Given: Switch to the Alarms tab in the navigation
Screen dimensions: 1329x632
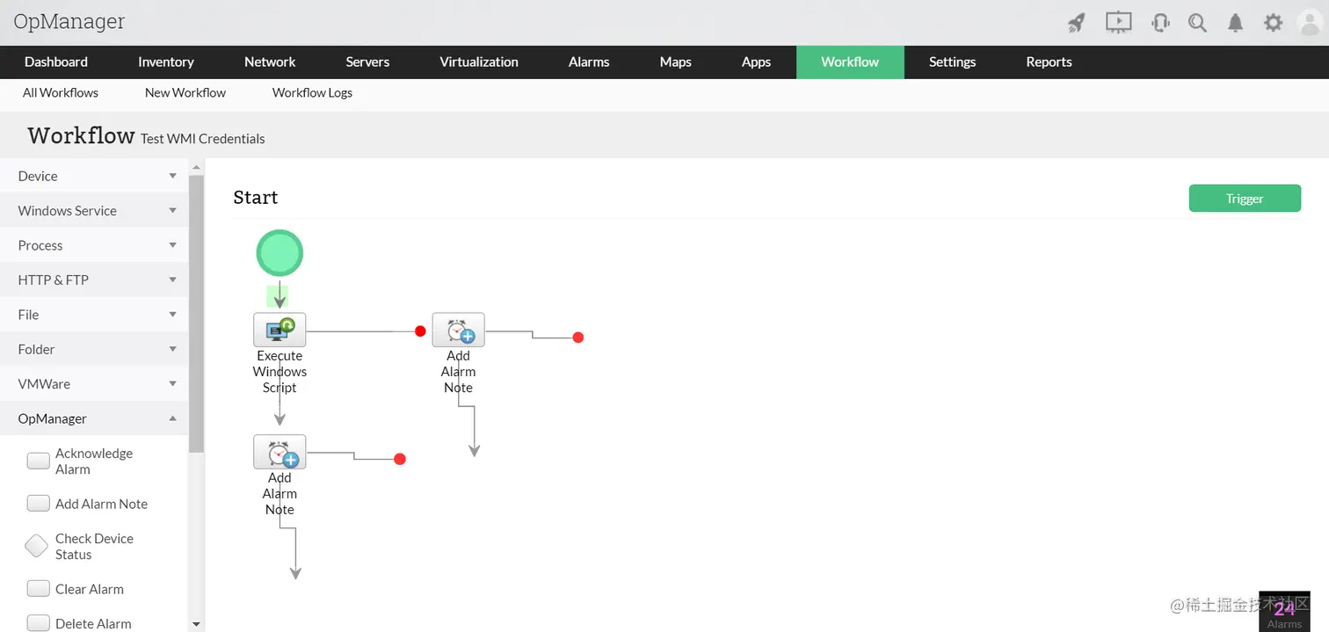Looking at the screenshot, I should pyautogui.click(x=588, y=62).
